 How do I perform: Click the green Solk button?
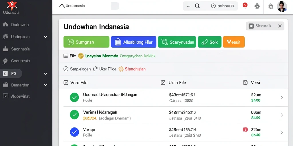(210, 42)
